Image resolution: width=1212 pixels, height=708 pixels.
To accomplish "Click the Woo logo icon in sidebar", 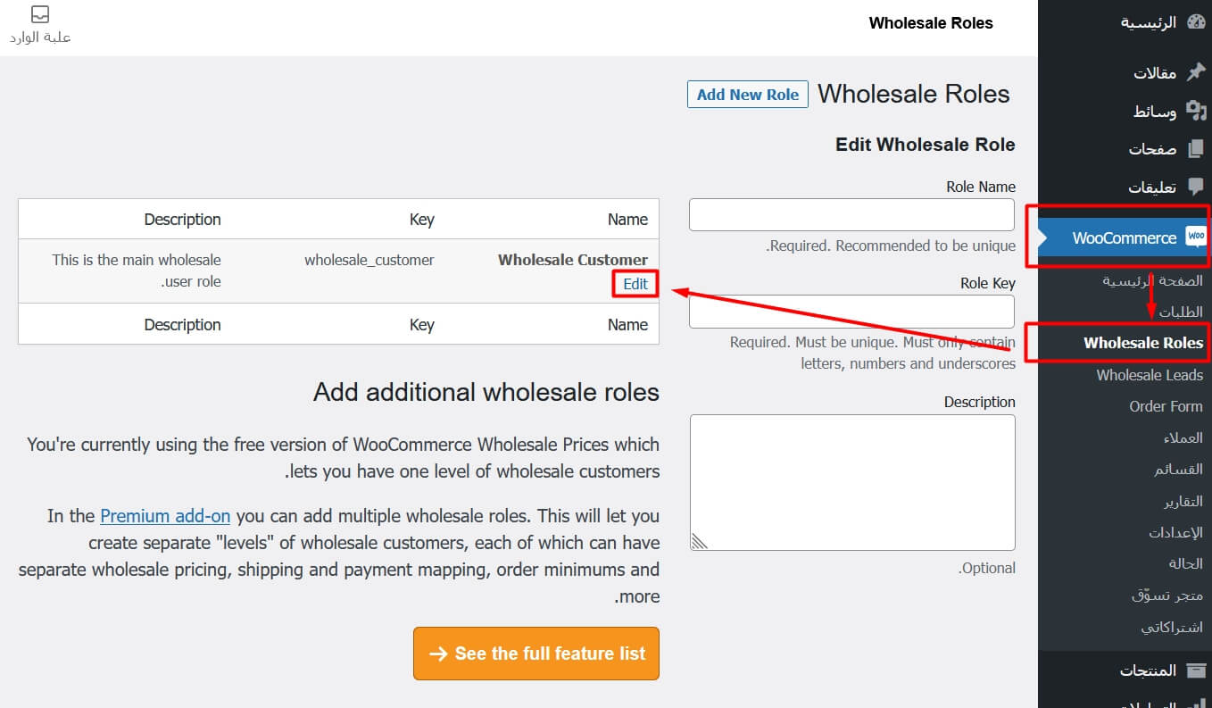I will click(1196, 237).
